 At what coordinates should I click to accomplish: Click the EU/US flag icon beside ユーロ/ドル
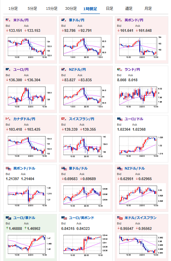click(120, 119)
